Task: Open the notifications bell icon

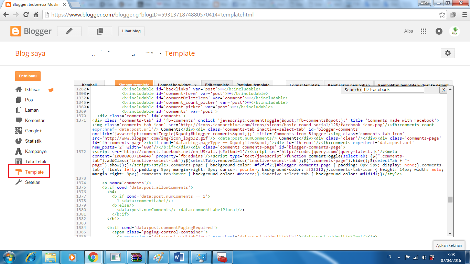Action: [439, 31]
